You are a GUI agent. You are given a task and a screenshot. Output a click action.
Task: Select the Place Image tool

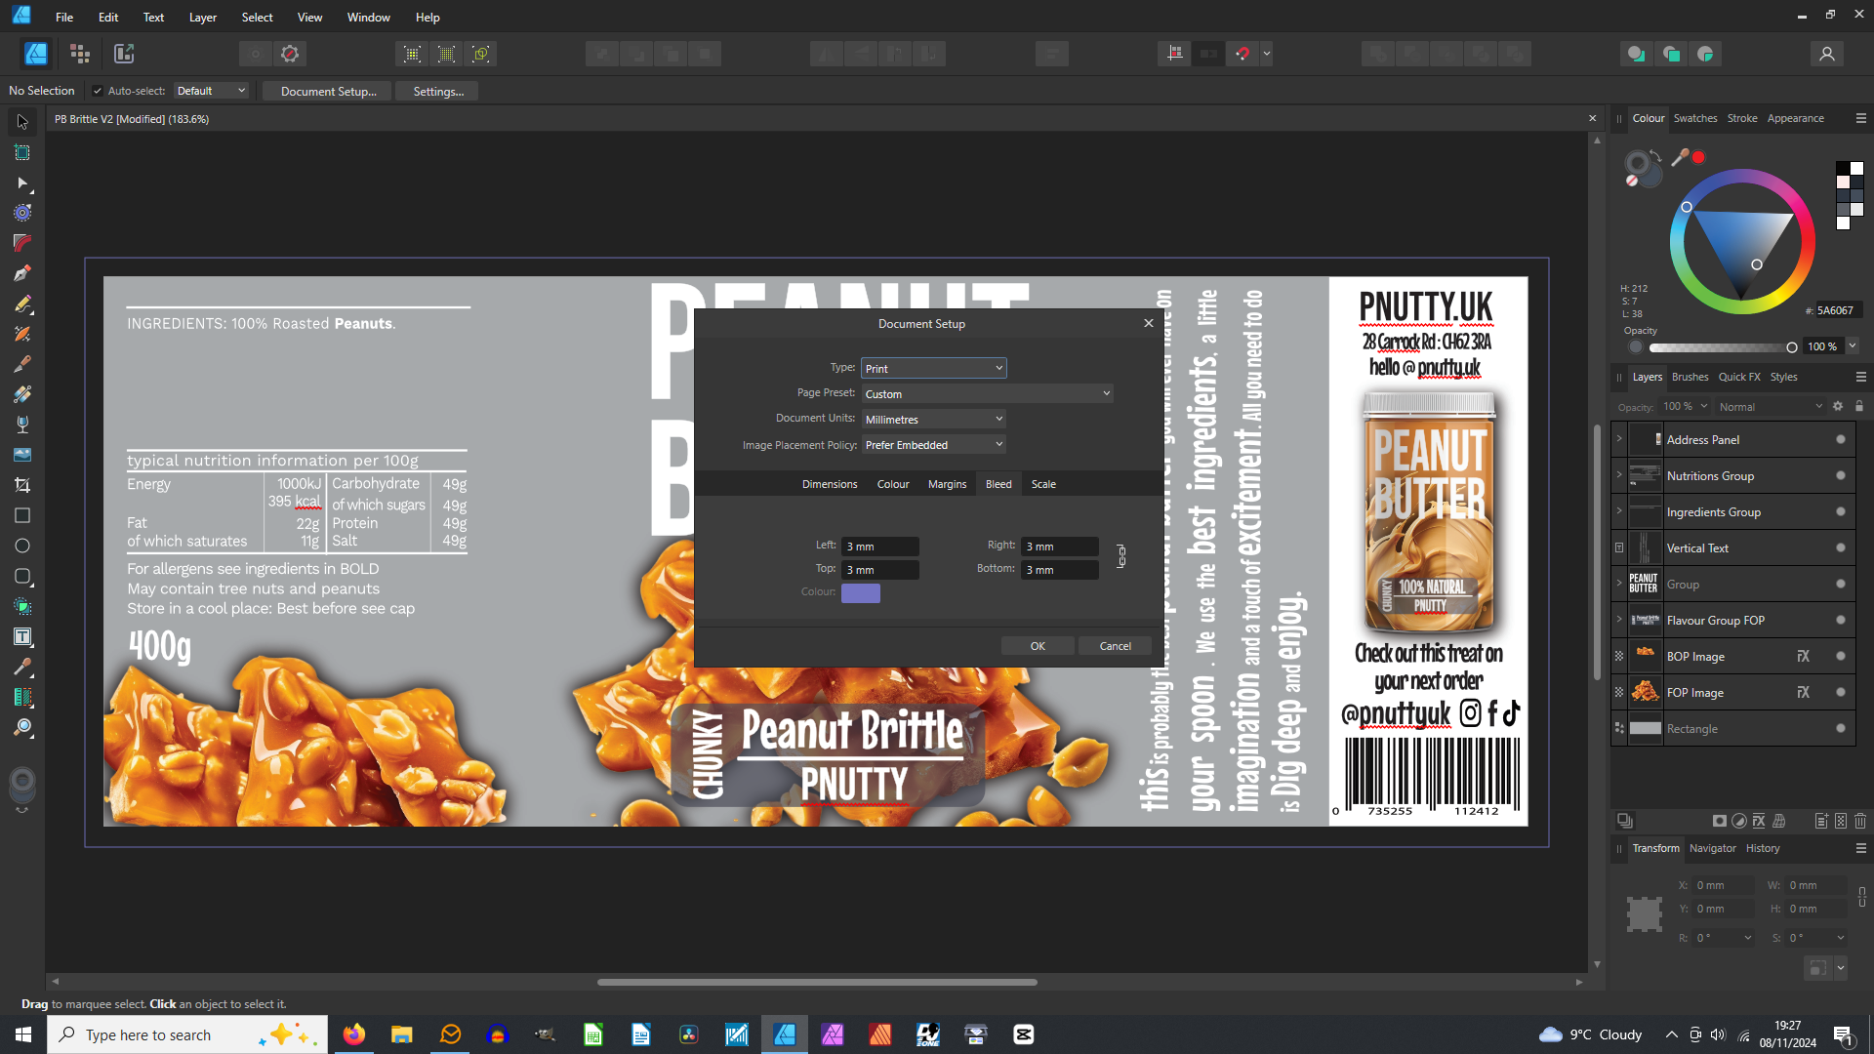[22, 455]
